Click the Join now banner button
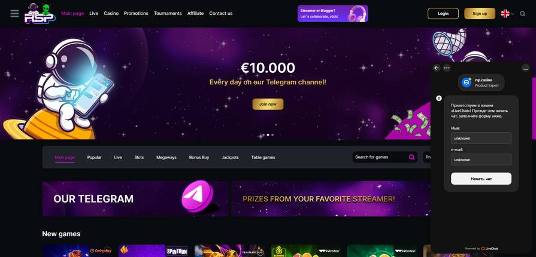The width and height of the screenshot is (536, 257). (268, 104)
